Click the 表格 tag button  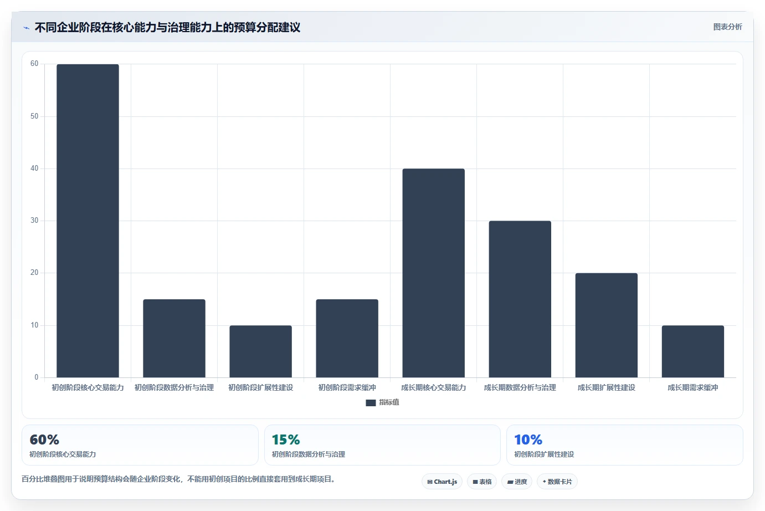(482, 482)
